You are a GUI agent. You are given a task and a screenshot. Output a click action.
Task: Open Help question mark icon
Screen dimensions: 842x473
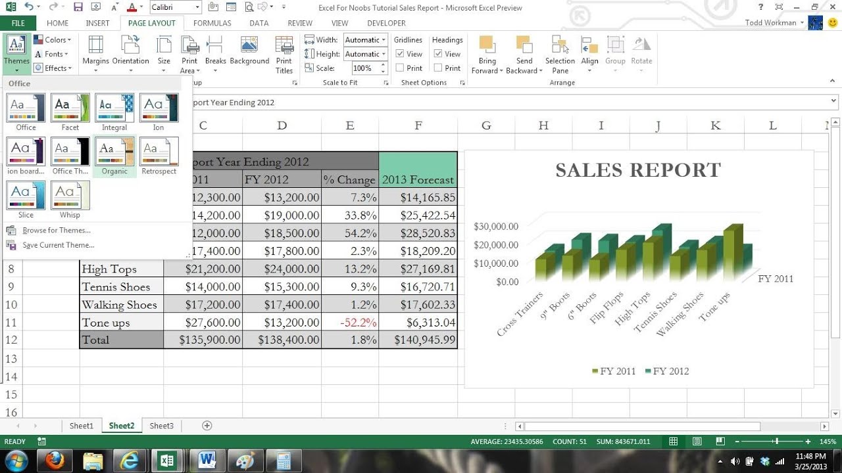point(760,7)
